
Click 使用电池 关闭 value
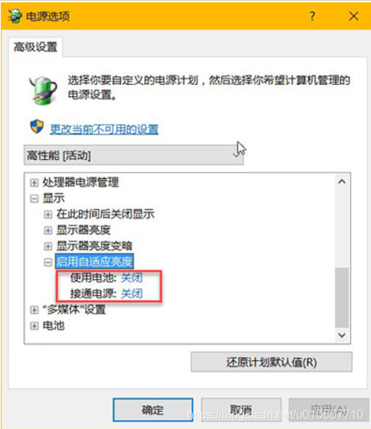pos(131,278)
